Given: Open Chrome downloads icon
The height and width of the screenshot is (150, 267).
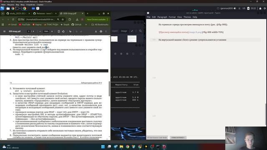Looking at the screenshot, I should (x=77, y=20).
